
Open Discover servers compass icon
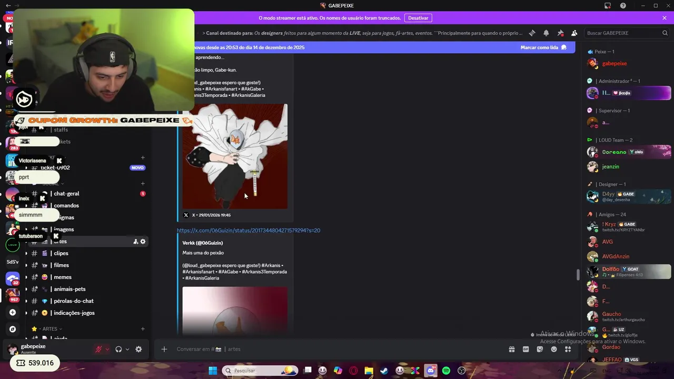(x=13, y=329)
